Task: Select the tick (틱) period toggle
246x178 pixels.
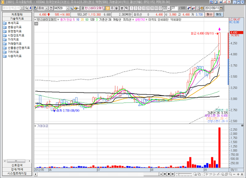Action: 127,8
